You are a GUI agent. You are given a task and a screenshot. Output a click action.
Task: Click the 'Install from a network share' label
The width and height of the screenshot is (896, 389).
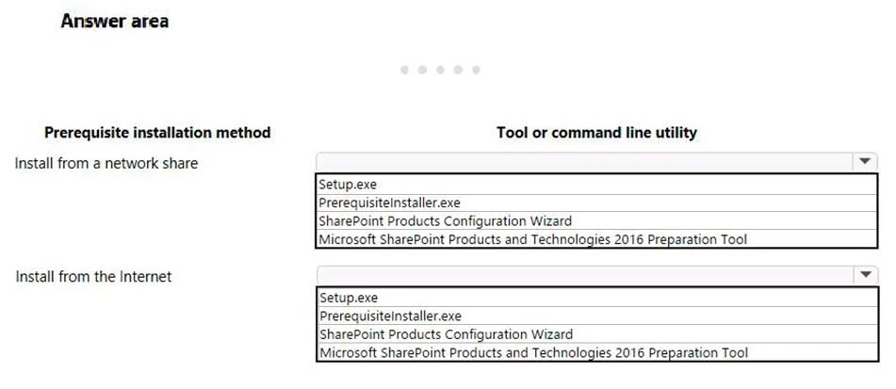coord(106,163)
